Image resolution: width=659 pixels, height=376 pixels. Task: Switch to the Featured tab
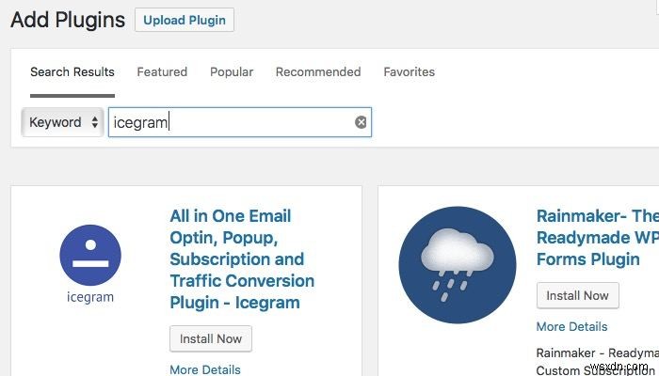[162, 71]
